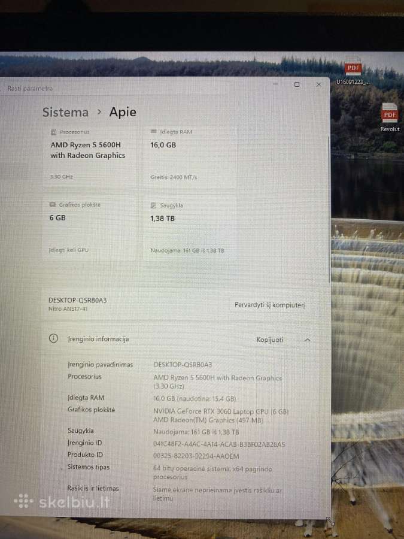This screenshot has height=539, width=404.
Task: Select the 6 GB graphics card tile
Action: (89, 228)
